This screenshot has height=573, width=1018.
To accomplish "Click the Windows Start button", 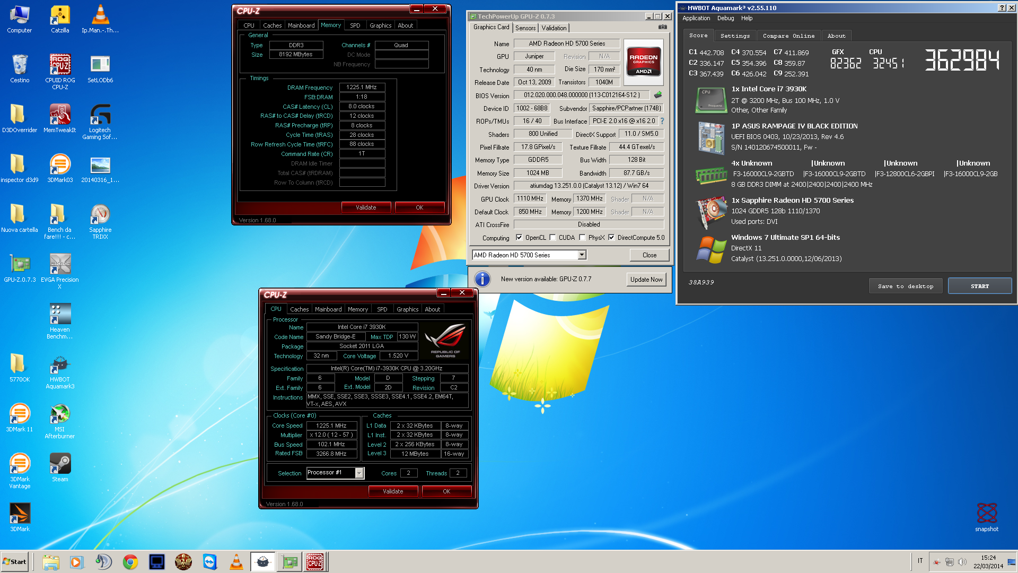I will (x=15, y=562).
